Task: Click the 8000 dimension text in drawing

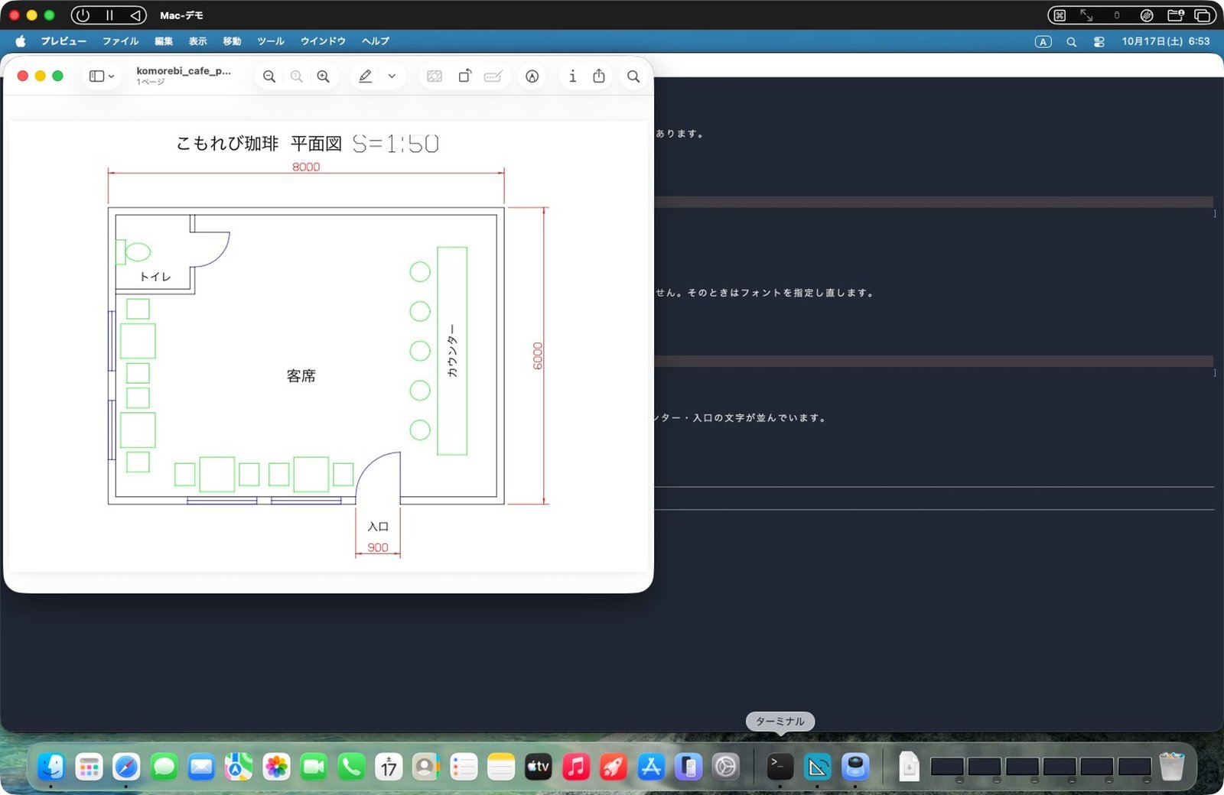Action: [x=306, y=167]
